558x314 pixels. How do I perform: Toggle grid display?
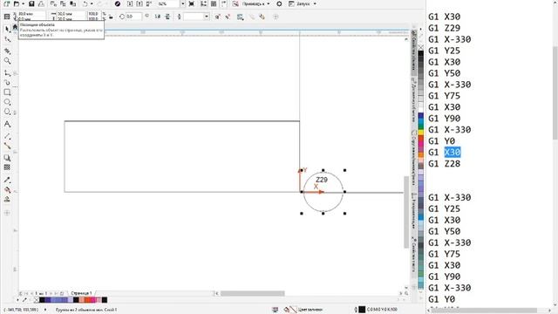click(x=214, y=3)
